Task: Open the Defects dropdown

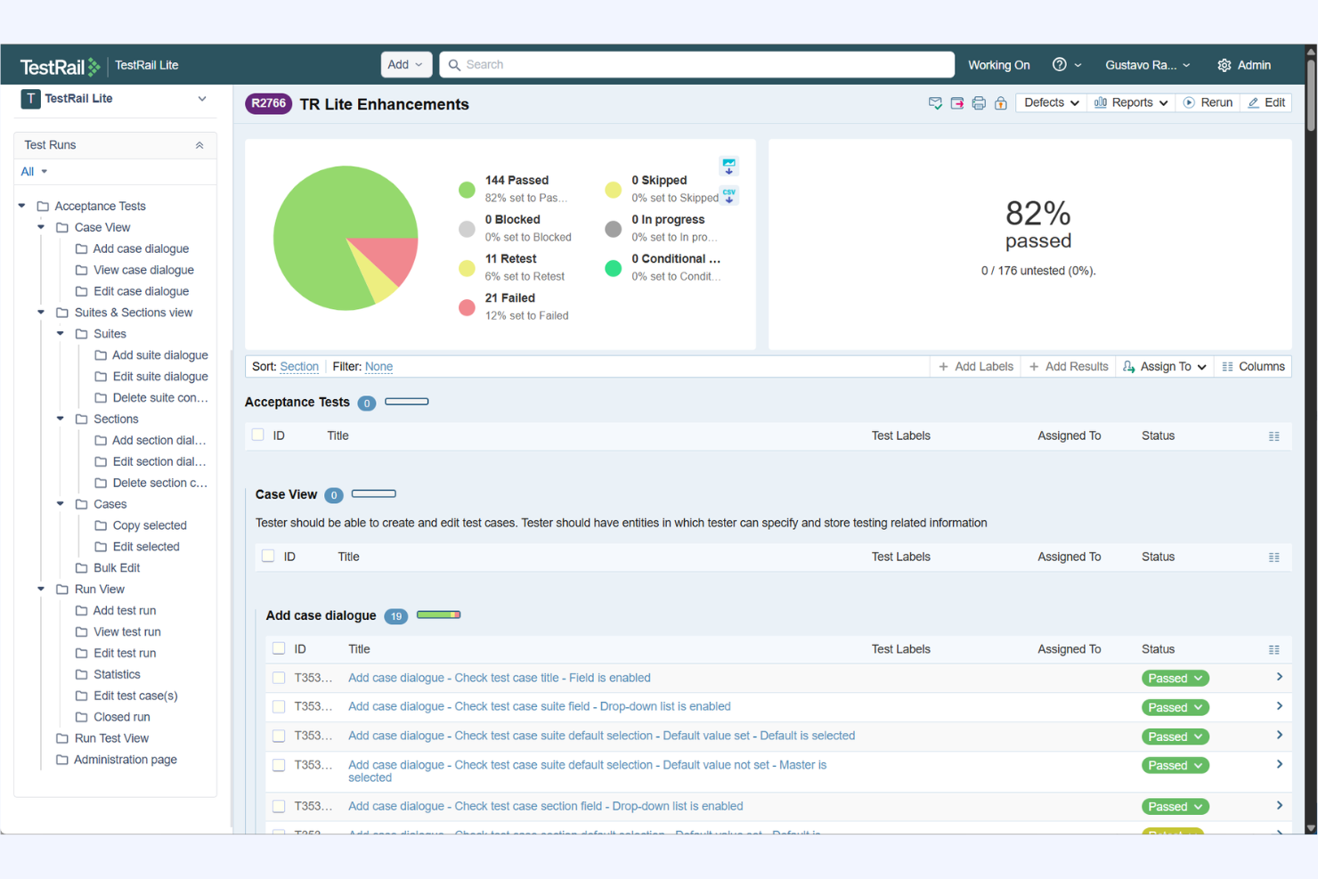Action: pos(1050,102)
